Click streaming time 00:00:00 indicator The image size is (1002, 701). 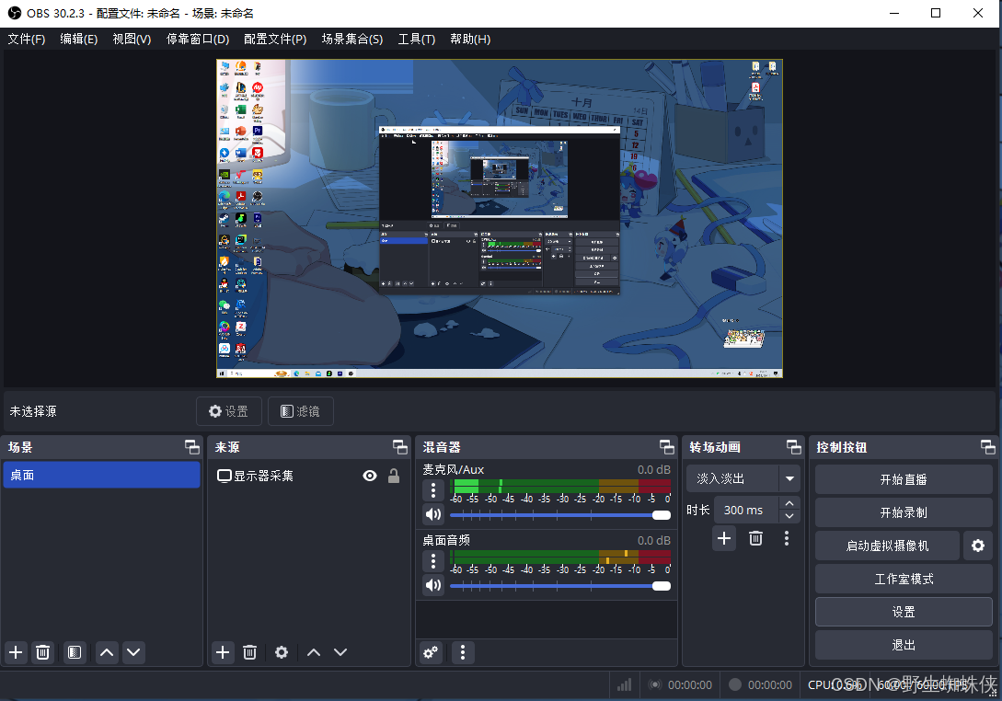point(681,685)
